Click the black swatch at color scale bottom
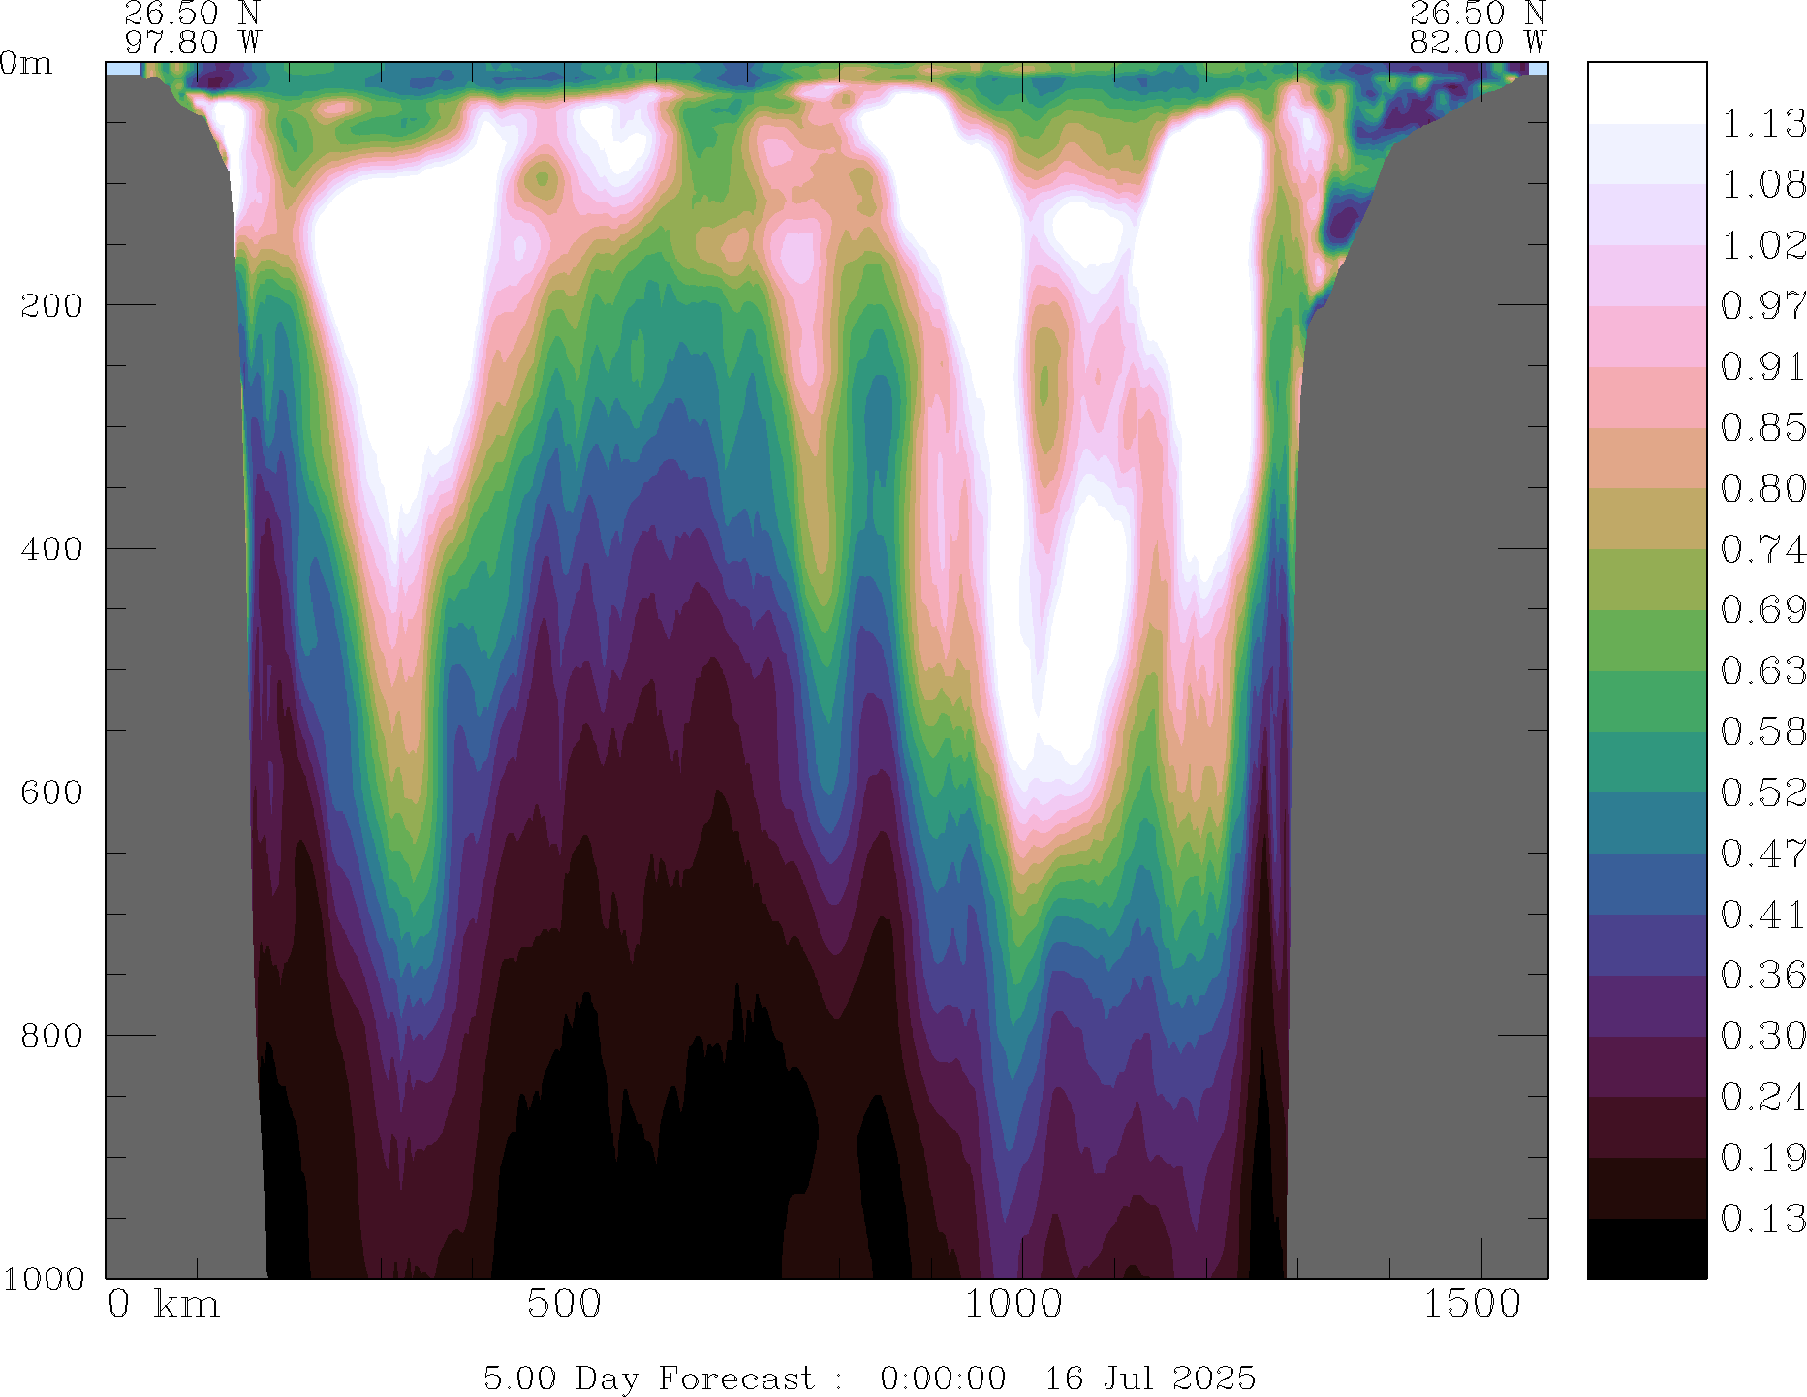Screen dimensions: 1807x1397 click(1646, 1249)
